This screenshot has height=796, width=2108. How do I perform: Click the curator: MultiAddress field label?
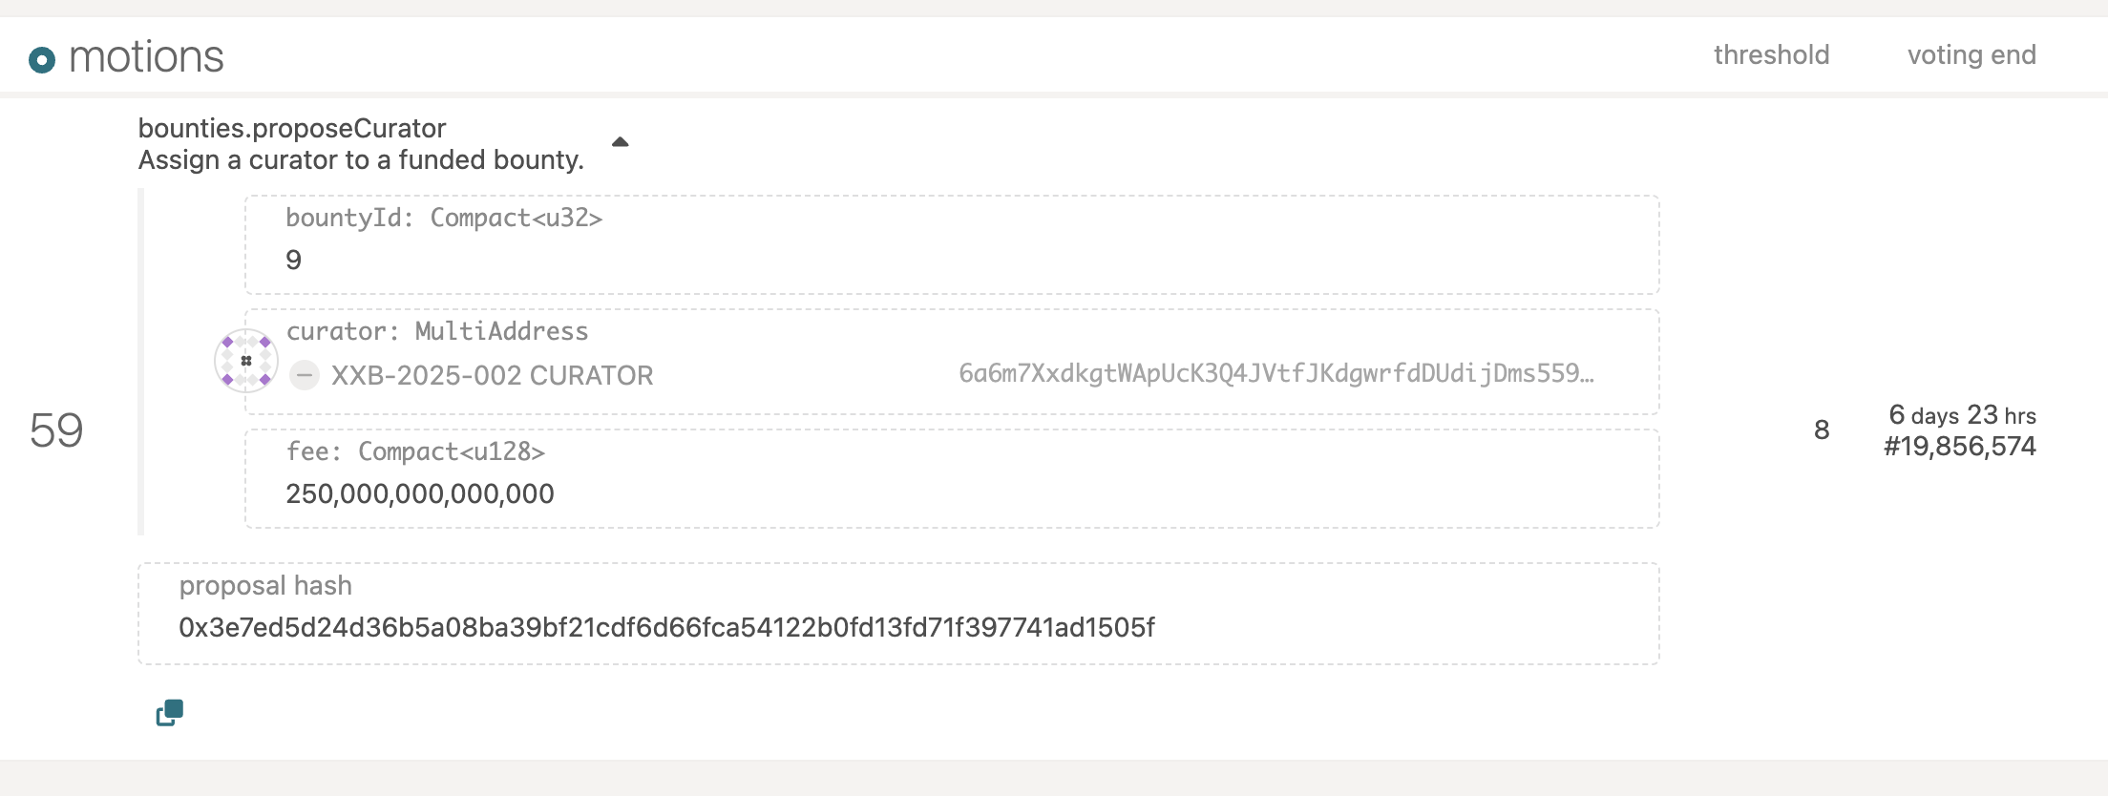(437, 331)
